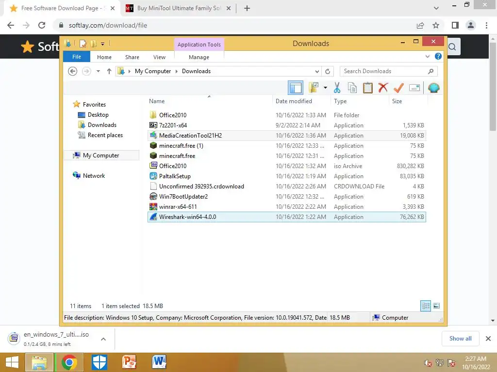Go up one folder level
This screenshot has width=497, height=372.
point(109,71)
